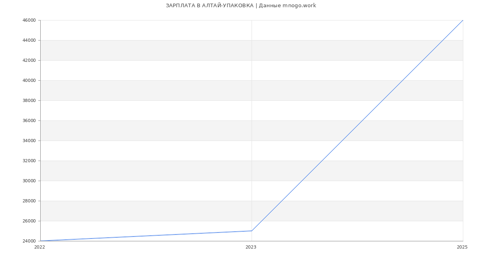Screen dimensions: 483x261
Task: Click the chart title text
Action: (241, 6)
